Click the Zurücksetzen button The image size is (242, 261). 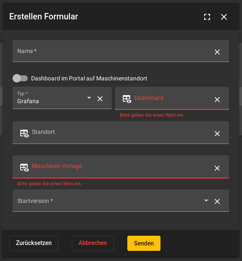34,243
